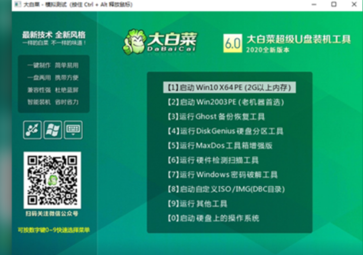Choose 【2】启动 Win2003PE (老机器首选)
The image size is (363, 255).
click(226, 102)
